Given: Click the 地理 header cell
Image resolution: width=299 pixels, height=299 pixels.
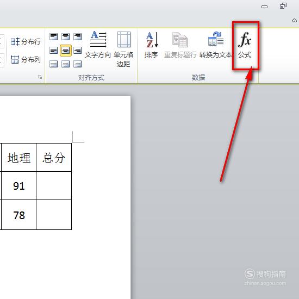Looking at the screenshot, I should pyautogui.click(x=18, y=158).
